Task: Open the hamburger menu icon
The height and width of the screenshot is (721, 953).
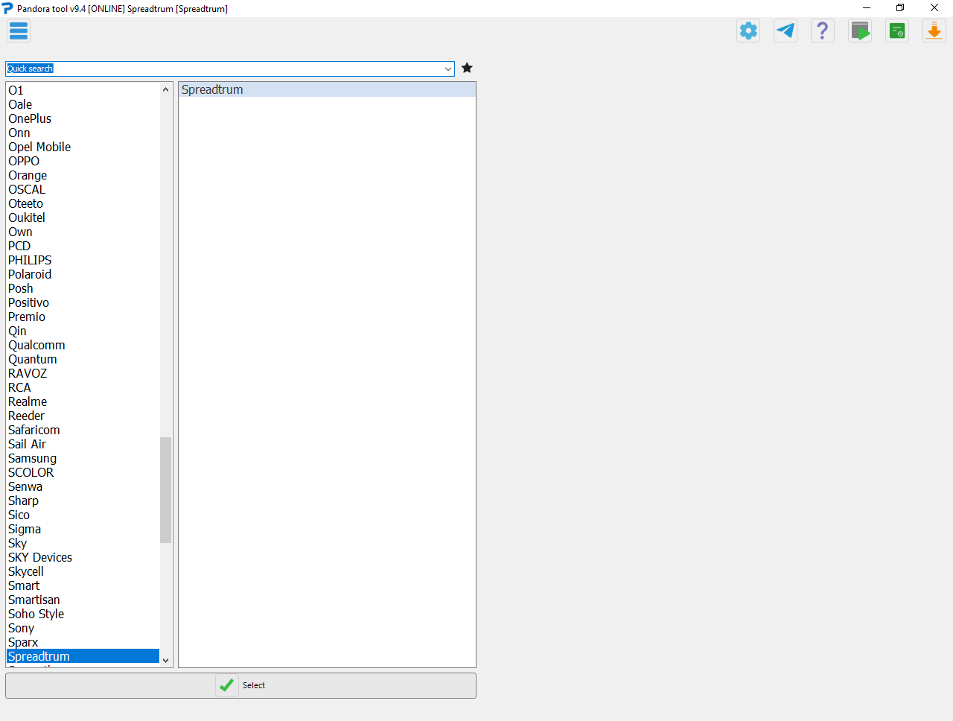Action: point(18,31)
